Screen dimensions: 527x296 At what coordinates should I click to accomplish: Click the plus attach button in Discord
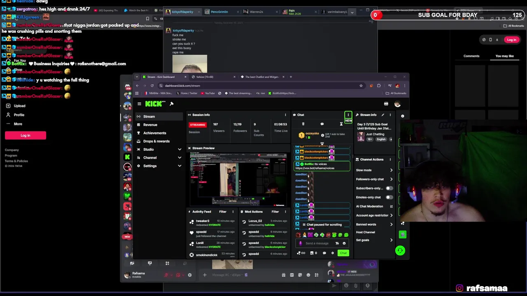point(205,275)
